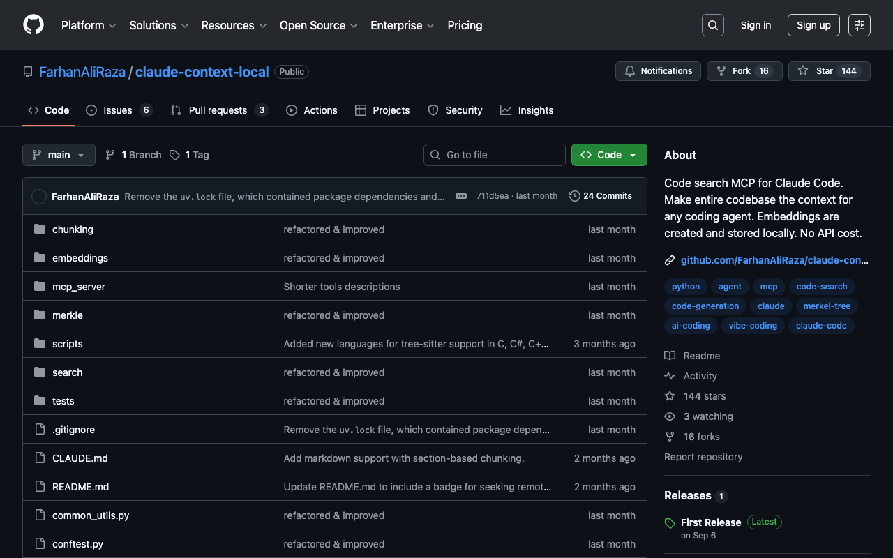893x558 pixels.
Task: Switch to the Issues tab
Action: (x=118, y=110)
